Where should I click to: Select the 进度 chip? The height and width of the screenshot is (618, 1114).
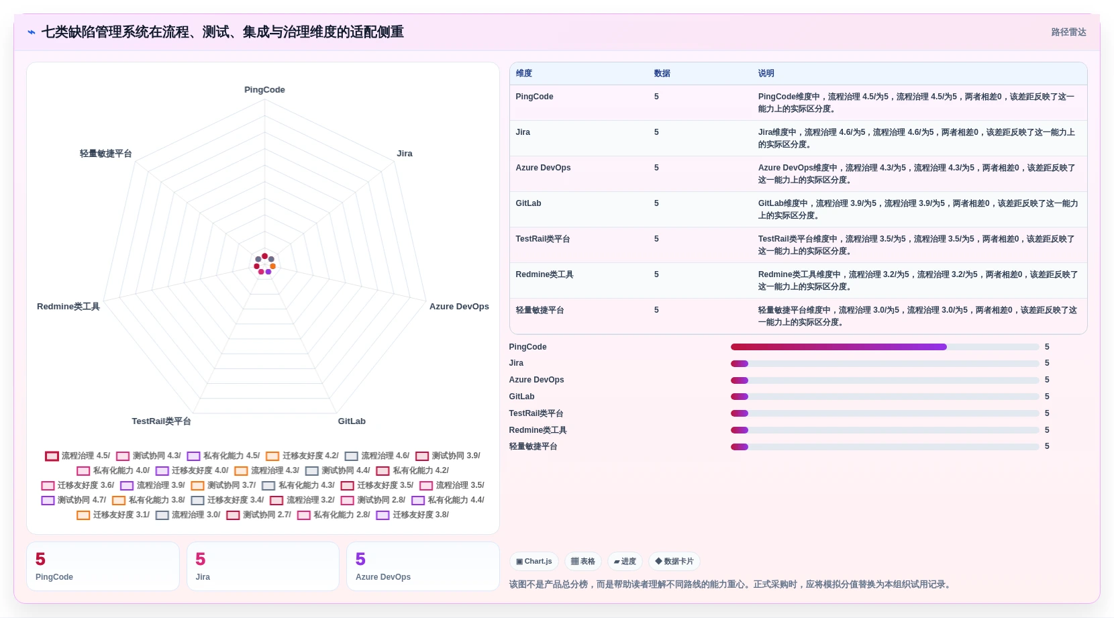point(625,561)
